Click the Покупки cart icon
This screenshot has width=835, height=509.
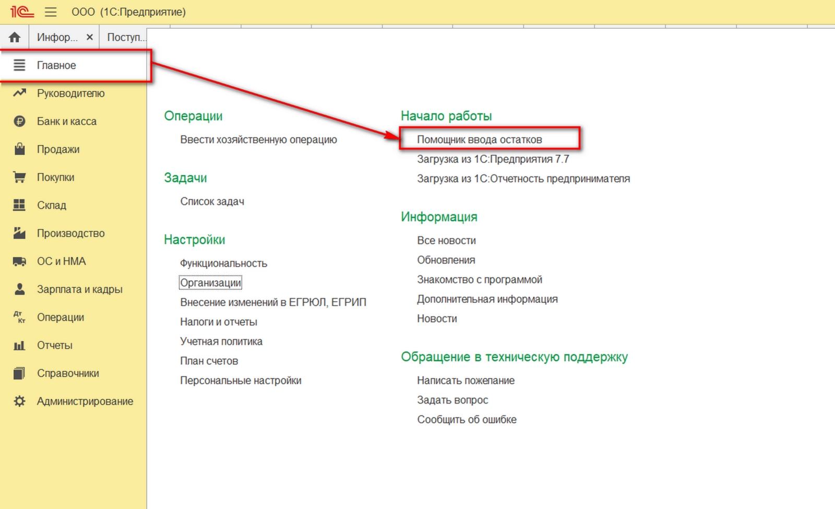[x=19, y=177]
